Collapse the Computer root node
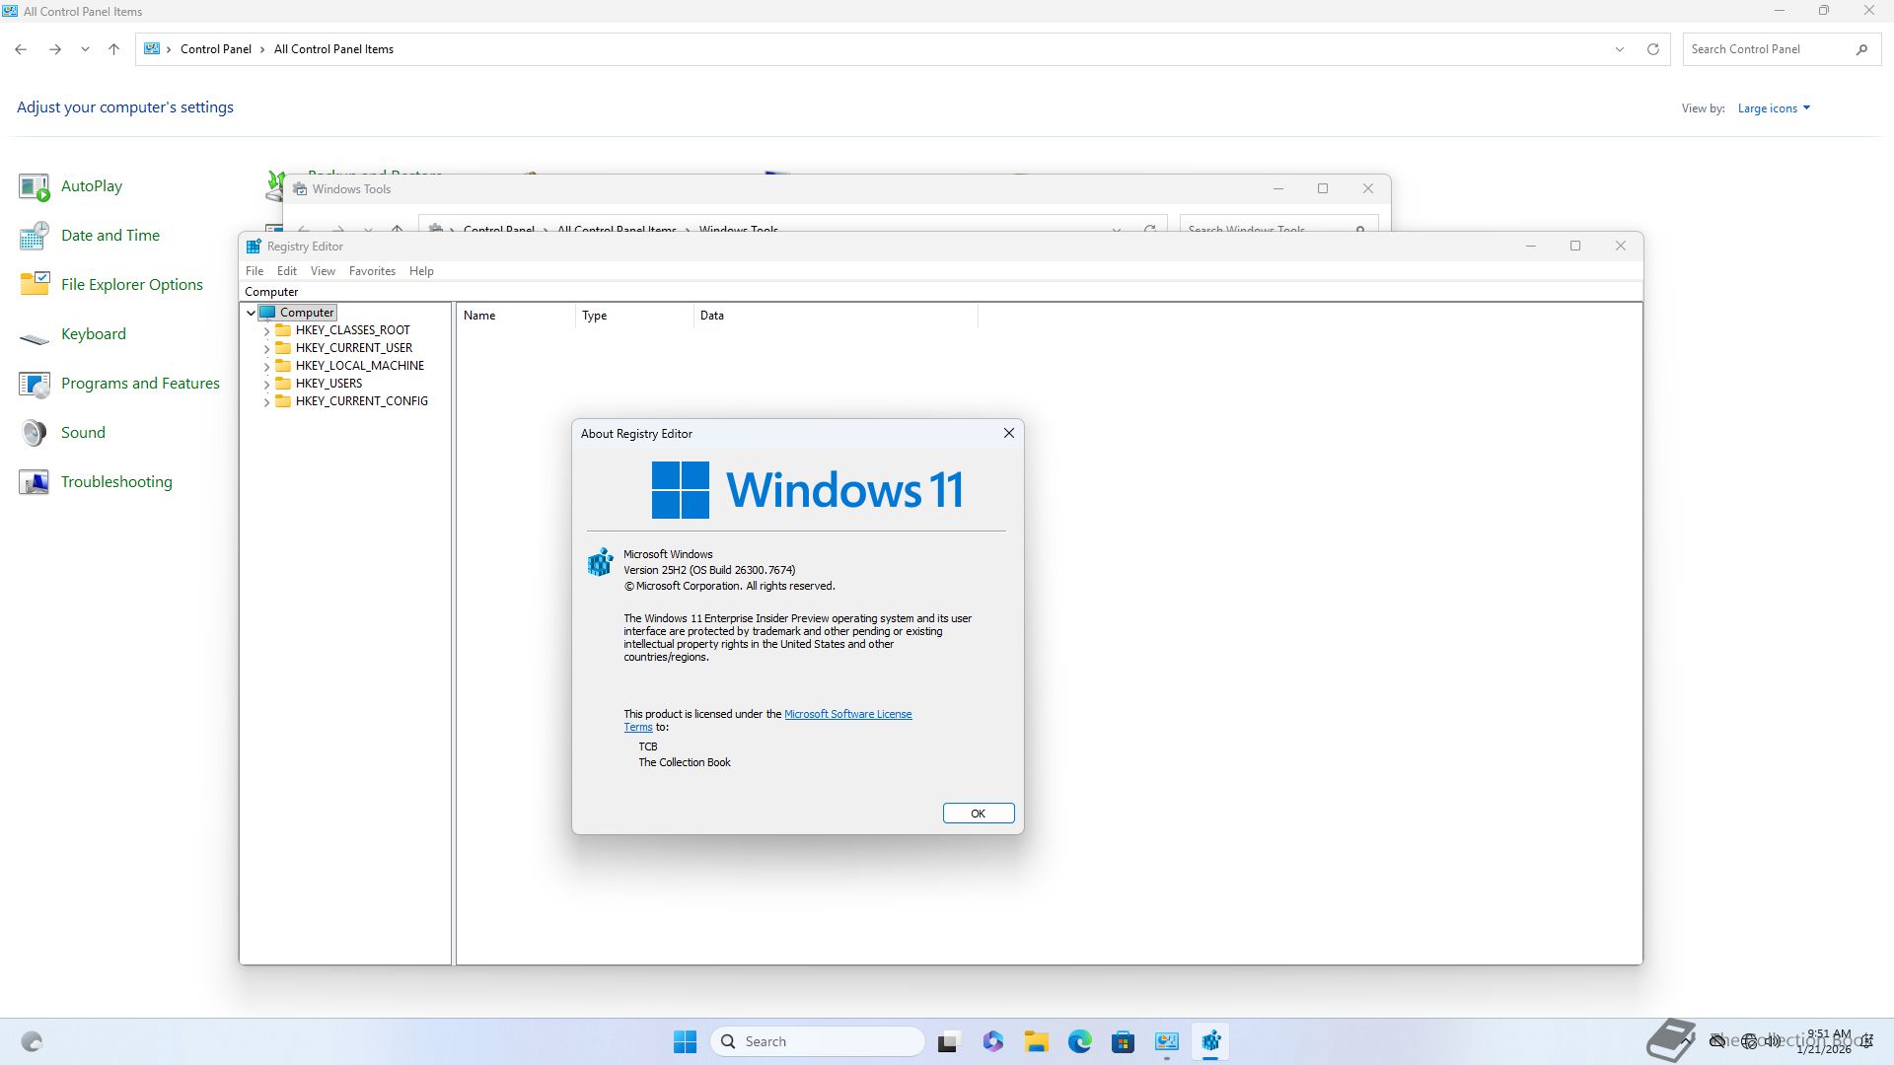Viewport: 1894px width, 1065px height. (x=251, y=313)
